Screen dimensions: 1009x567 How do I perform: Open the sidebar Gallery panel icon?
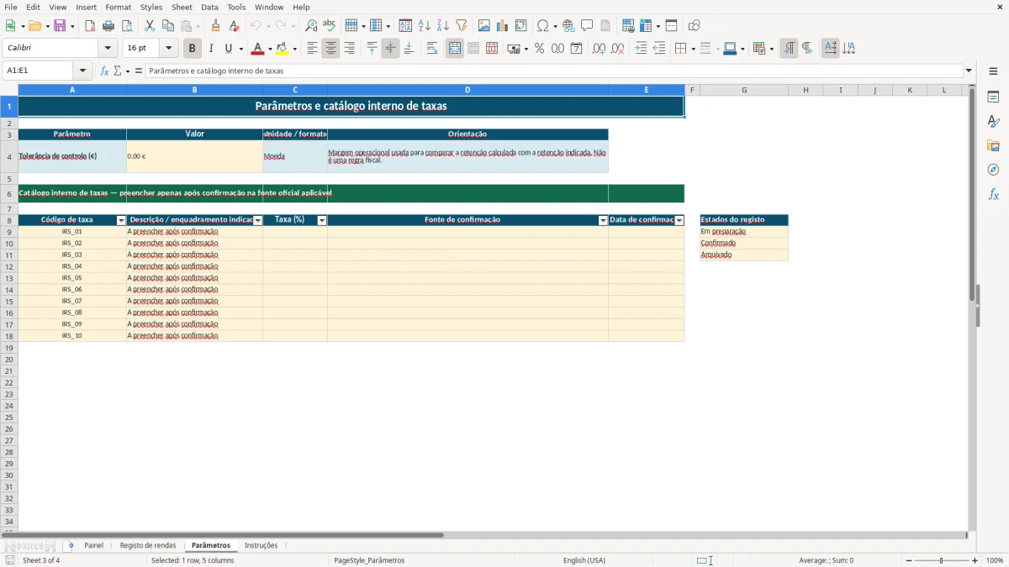point(993,146)
